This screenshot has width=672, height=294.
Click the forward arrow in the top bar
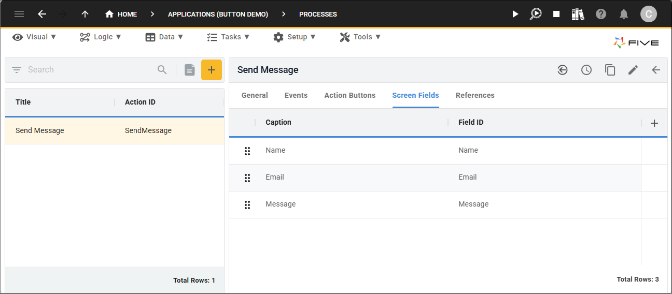pyautogui.click(x=63, y=14)
